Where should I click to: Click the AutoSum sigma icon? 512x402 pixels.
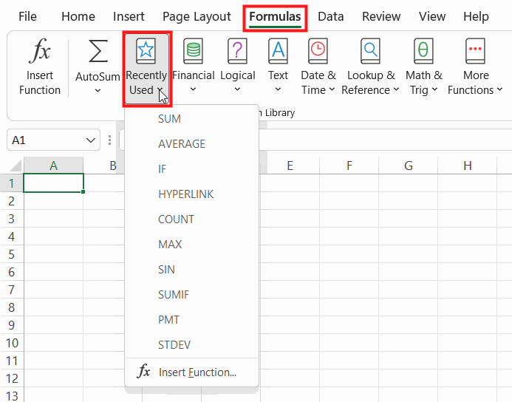[98, 51]
